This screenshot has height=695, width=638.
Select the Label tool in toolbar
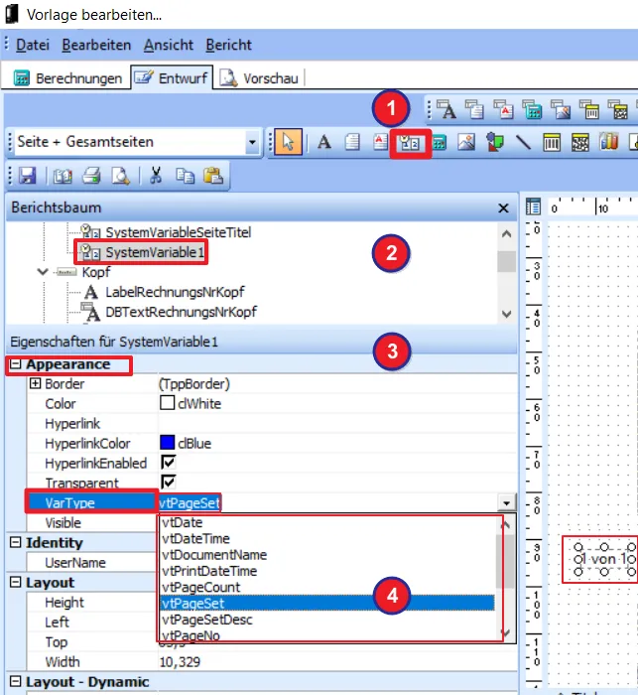tap(324, 142)
